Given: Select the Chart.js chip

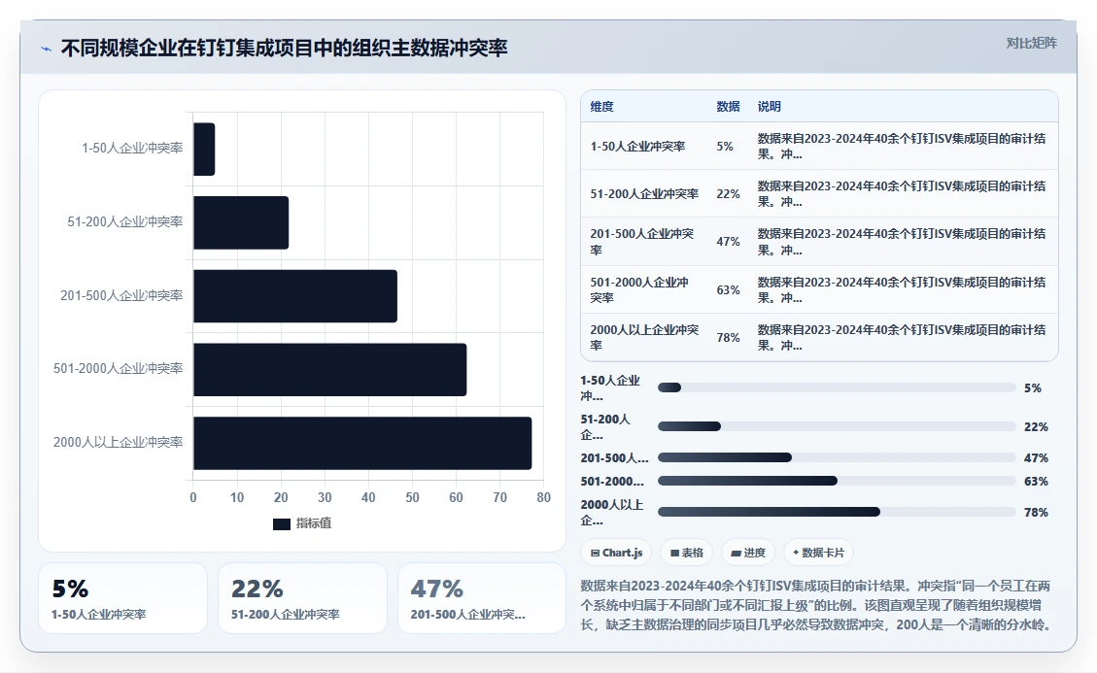Looking at the screenshot, I should tap(616, 553).
